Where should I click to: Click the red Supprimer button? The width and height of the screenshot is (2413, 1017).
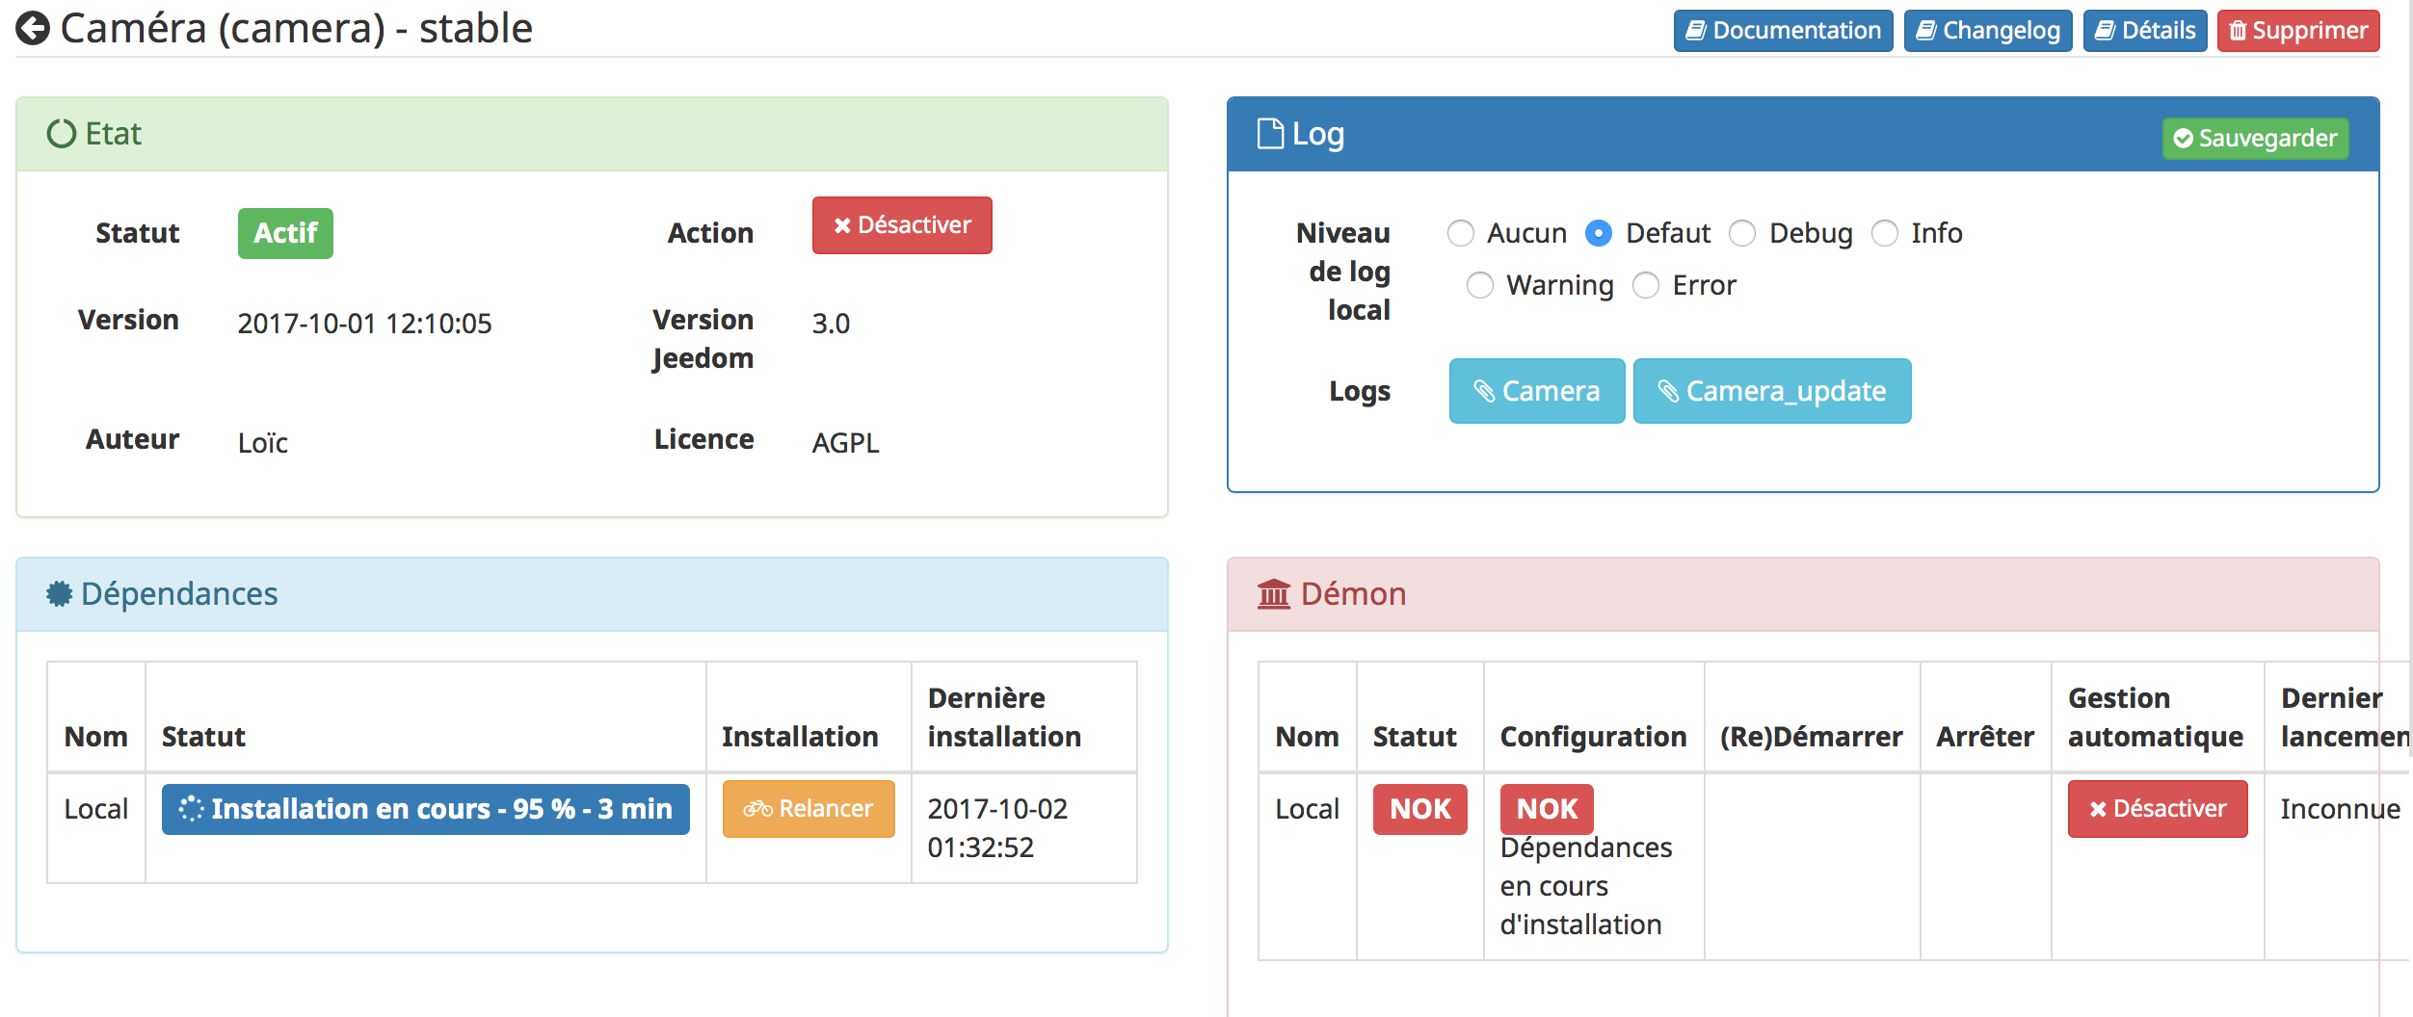[x=2298, y=31]
